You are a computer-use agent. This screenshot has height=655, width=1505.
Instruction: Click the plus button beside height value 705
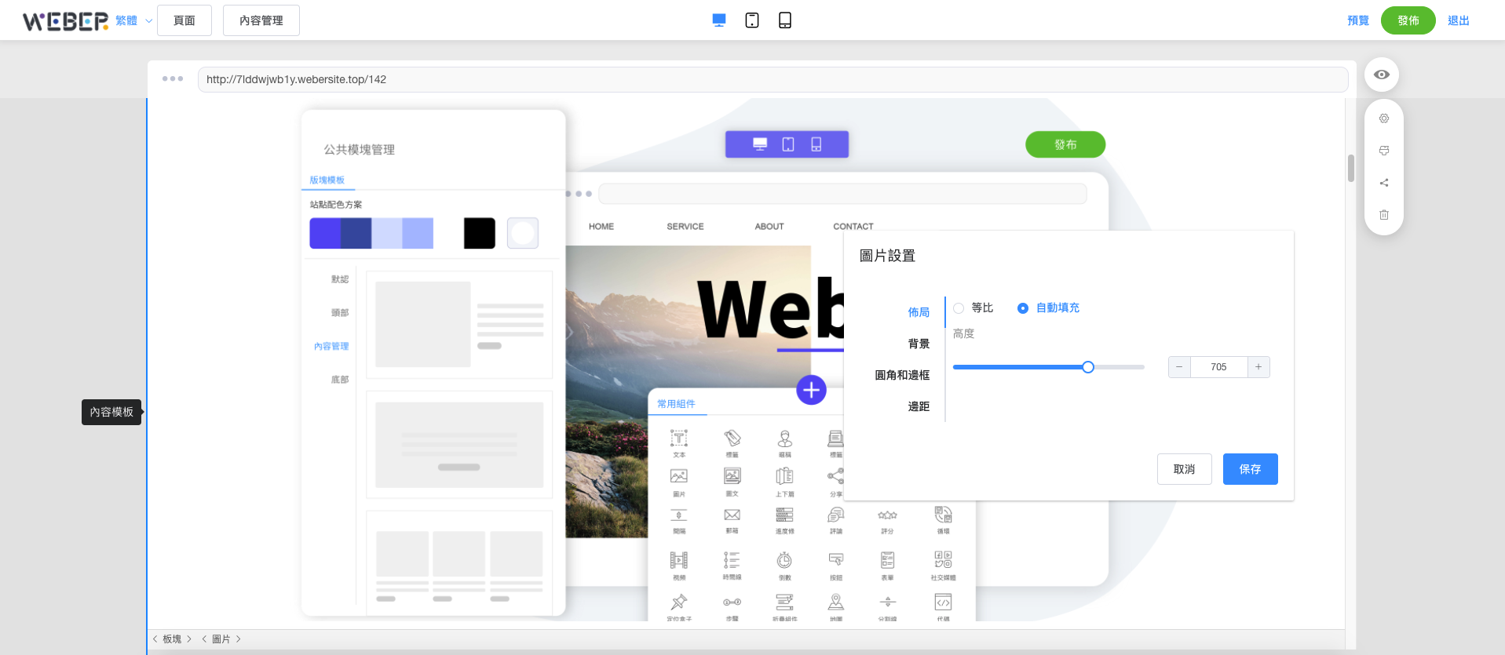1258,367
